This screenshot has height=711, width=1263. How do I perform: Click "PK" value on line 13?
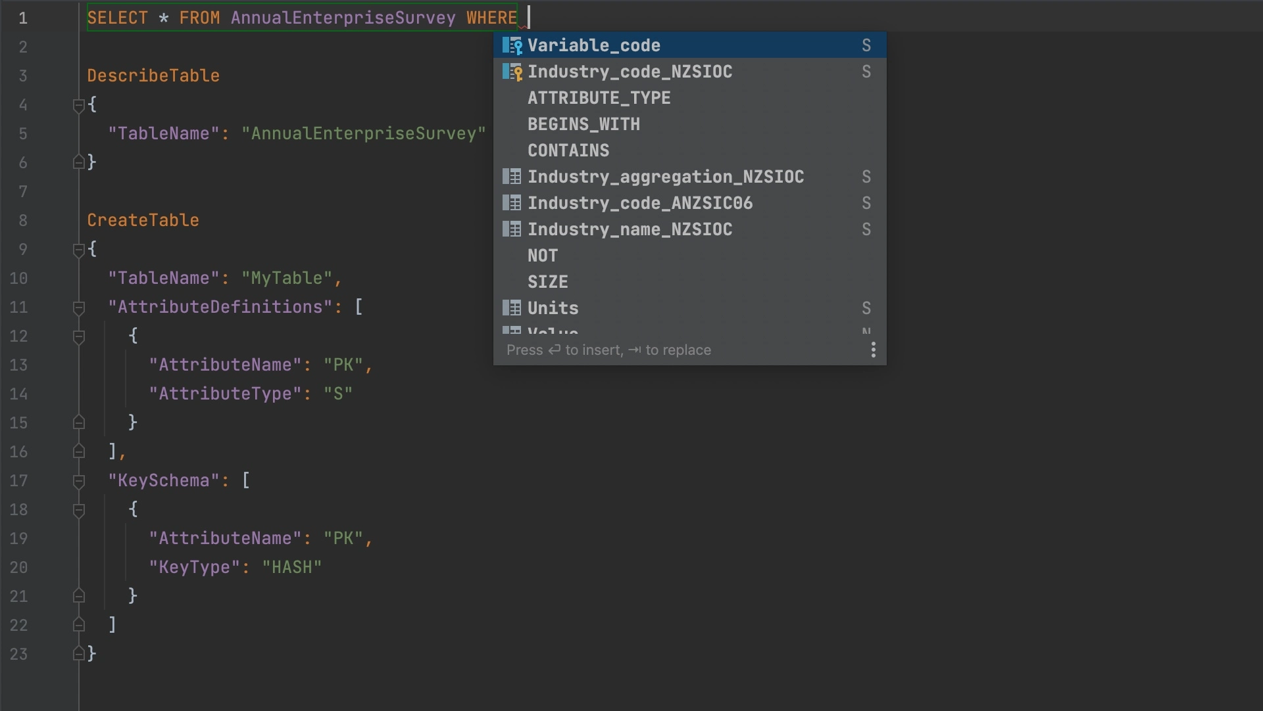pyautogui.click(x=343, y=365)
